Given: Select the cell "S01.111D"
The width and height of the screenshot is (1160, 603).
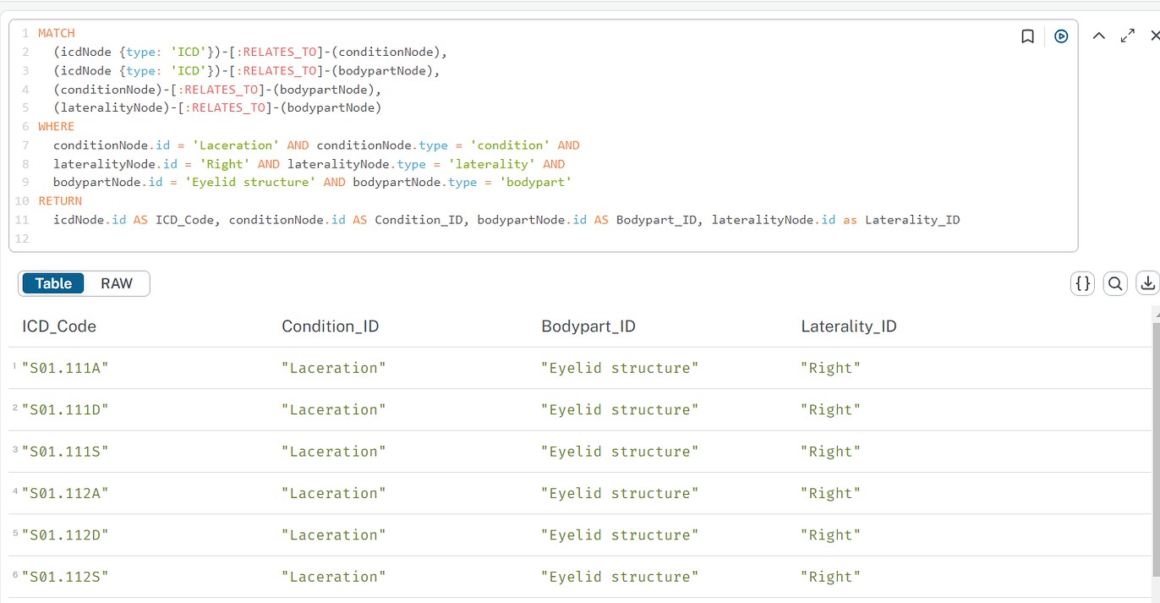Looking at the screenshot, I should click(66, 409).
